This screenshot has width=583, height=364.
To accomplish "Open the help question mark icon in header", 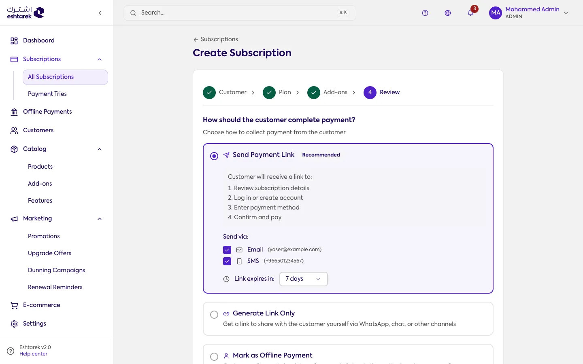I will pos(425,13).
